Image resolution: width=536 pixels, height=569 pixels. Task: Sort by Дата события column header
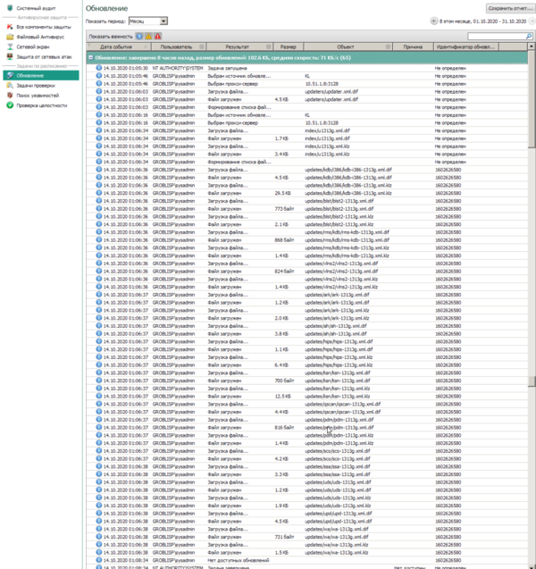coord(116,45)
